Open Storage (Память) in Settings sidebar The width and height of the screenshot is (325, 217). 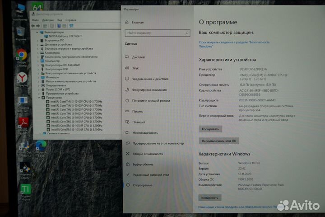[138, 111]
